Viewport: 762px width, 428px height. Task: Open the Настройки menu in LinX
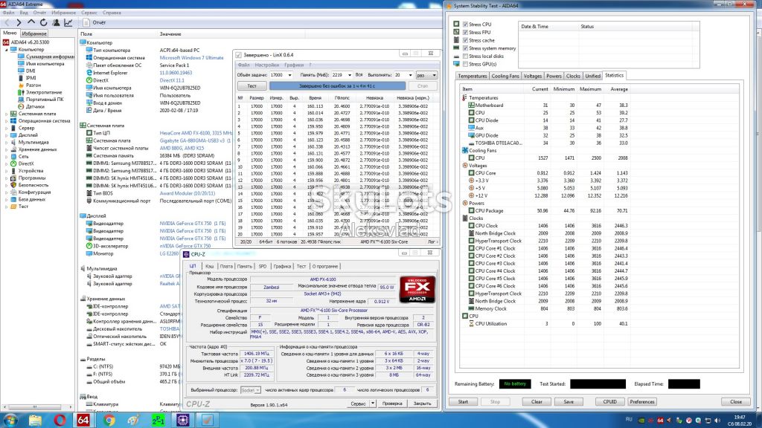(267, 65)
